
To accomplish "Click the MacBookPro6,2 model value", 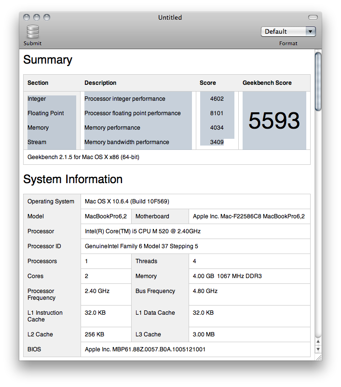I will coord(106,216).
